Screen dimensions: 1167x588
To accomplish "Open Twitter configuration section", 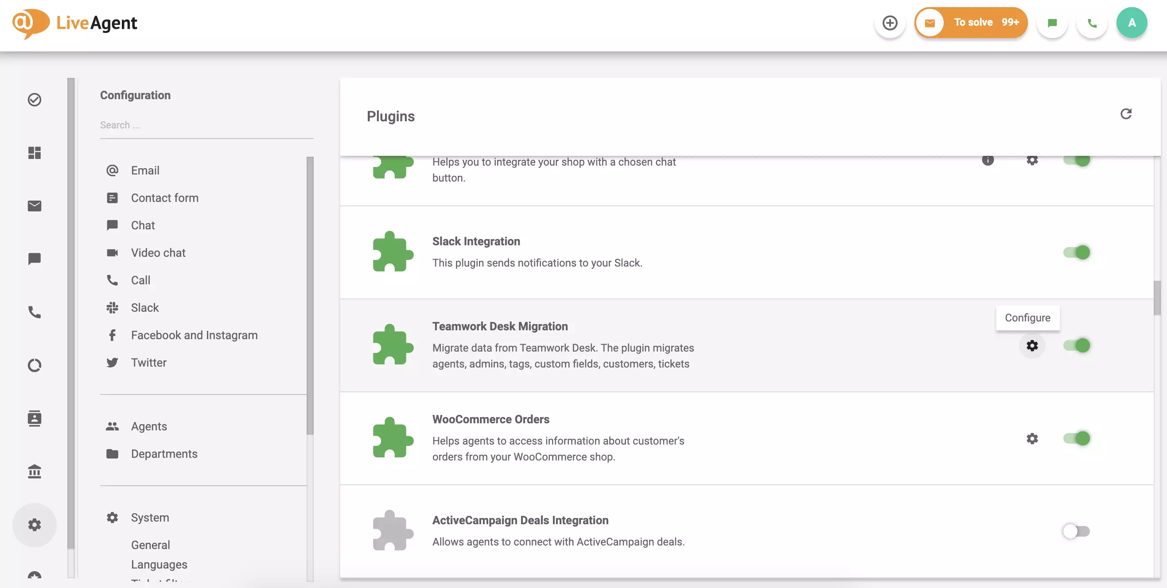I will [148, 362].
